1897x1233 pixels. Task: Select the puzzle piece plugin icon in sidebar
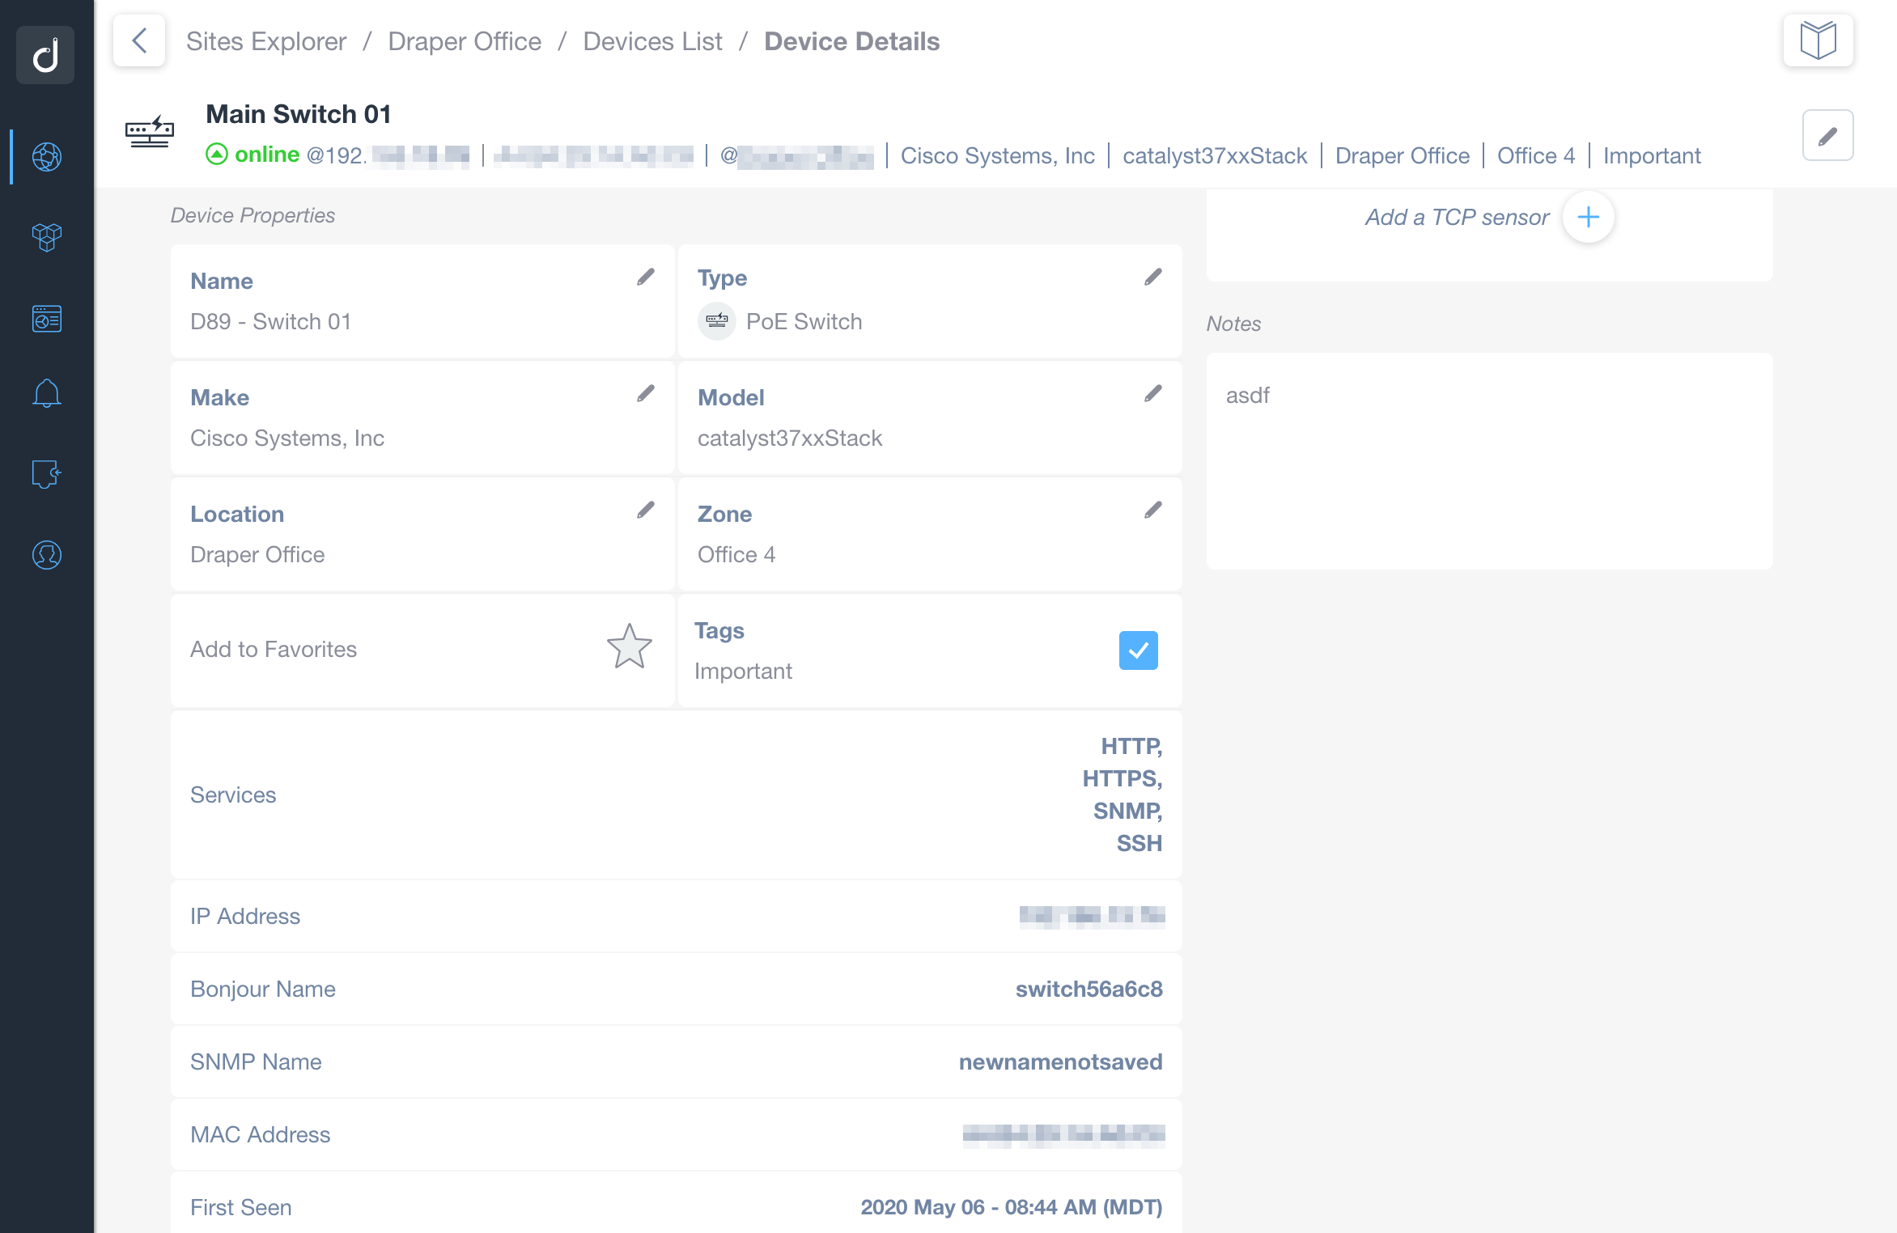[45, 472]
